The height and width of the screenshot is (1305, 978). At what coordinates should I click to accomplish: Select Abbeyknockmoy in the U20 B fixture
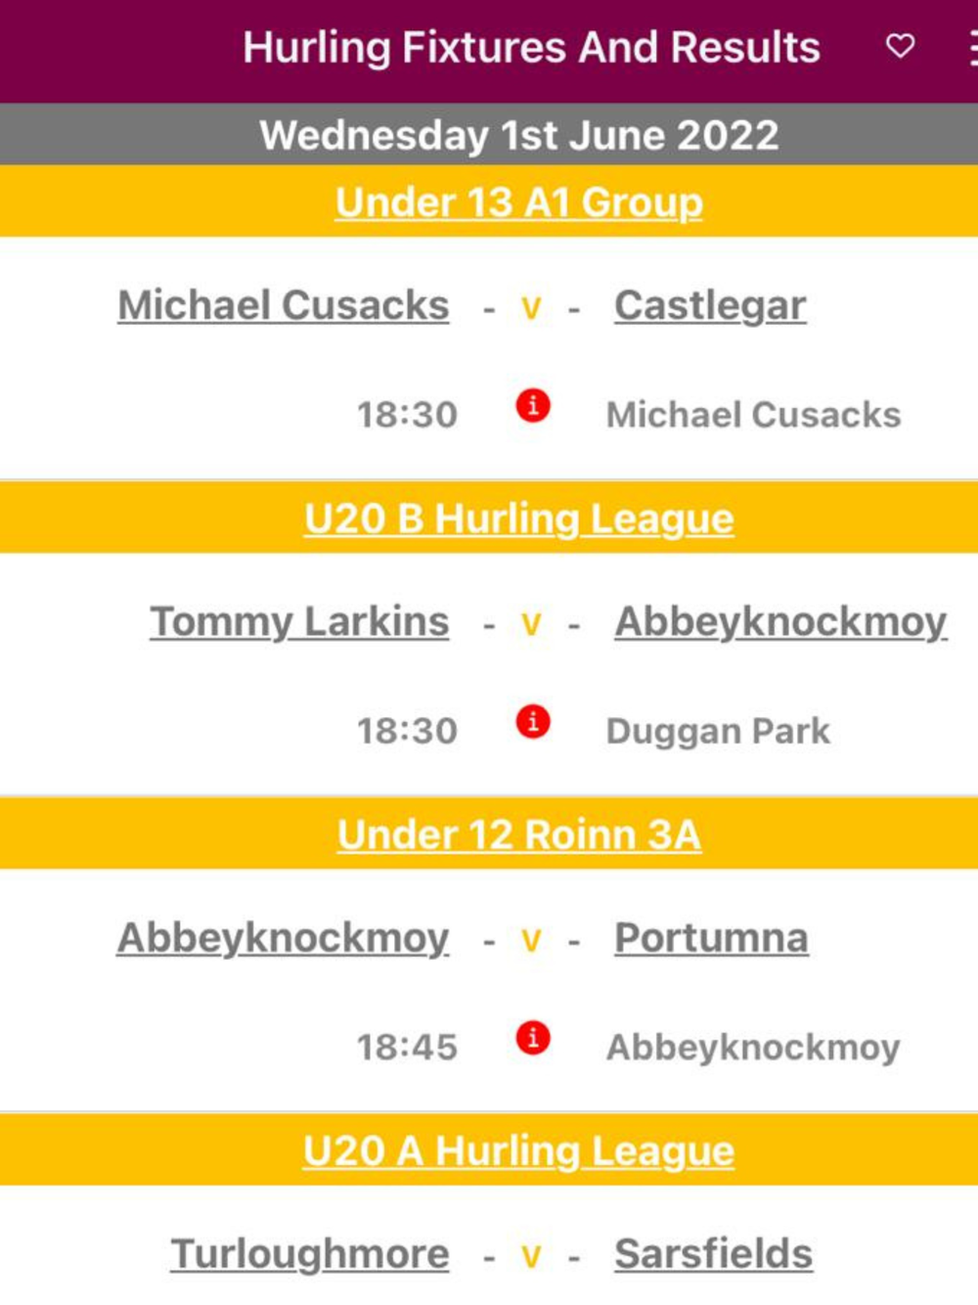(781, 622)
